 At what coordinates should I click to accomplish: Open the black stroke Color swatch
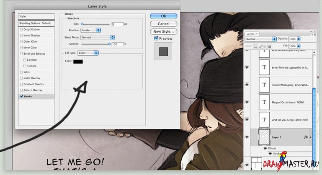pos(78,62)
